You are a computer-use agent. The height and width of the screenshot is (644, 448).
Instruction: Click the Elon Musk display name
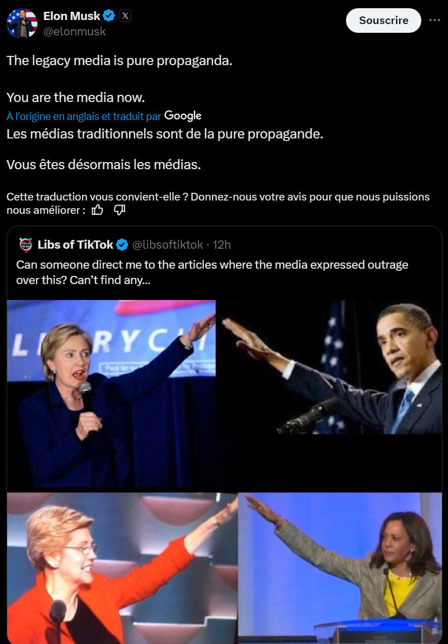click(72, 16)
